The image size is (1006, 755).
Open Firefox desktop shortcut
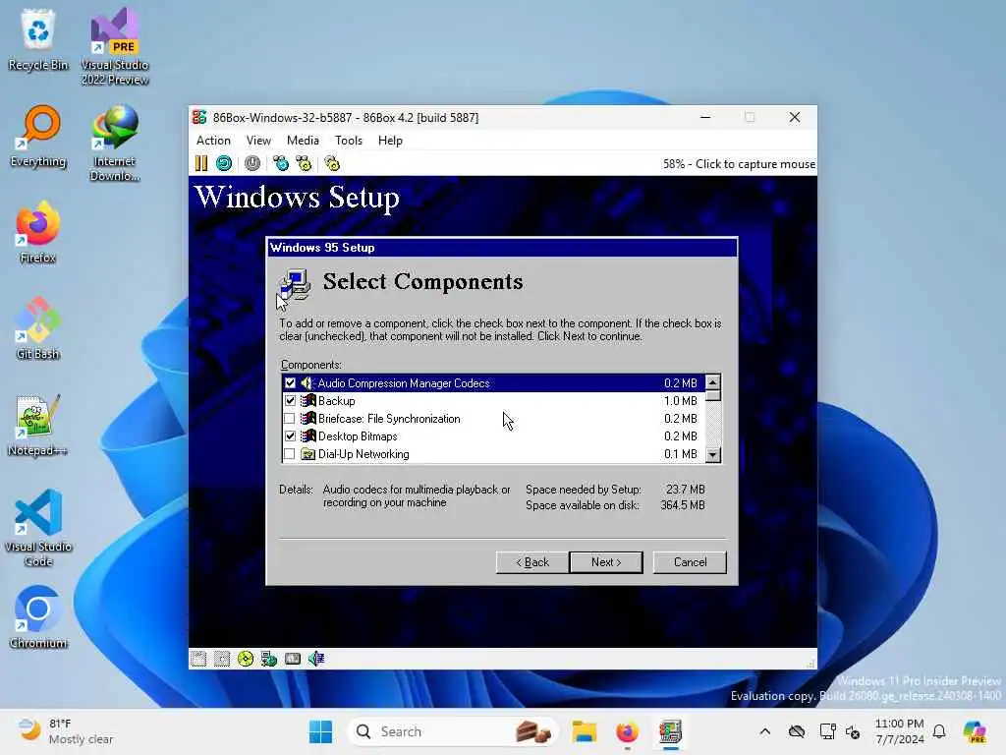point(38,232)
